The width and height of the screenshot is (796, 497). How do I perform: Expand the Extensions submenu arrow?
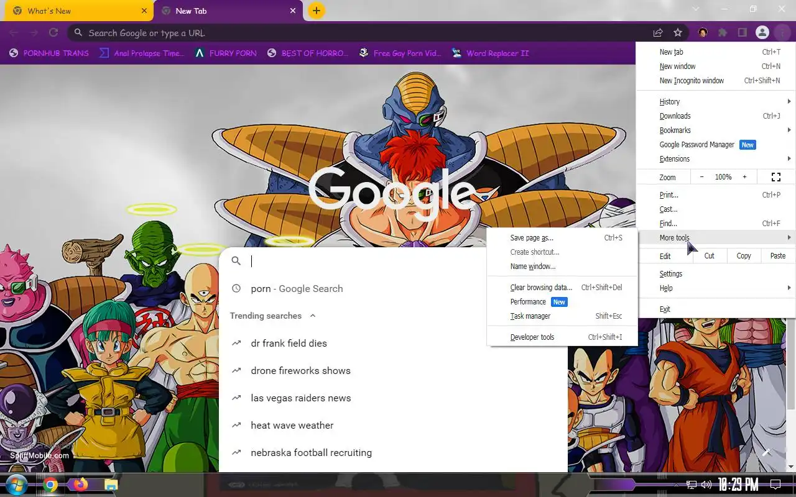point(789,158)
